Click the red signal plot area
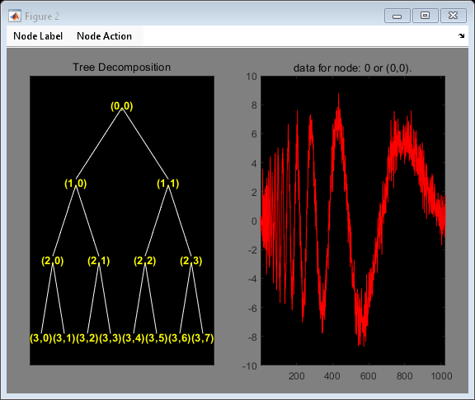Image resolution: width=475 pixels, height=400 pixels. pos(353,221)
